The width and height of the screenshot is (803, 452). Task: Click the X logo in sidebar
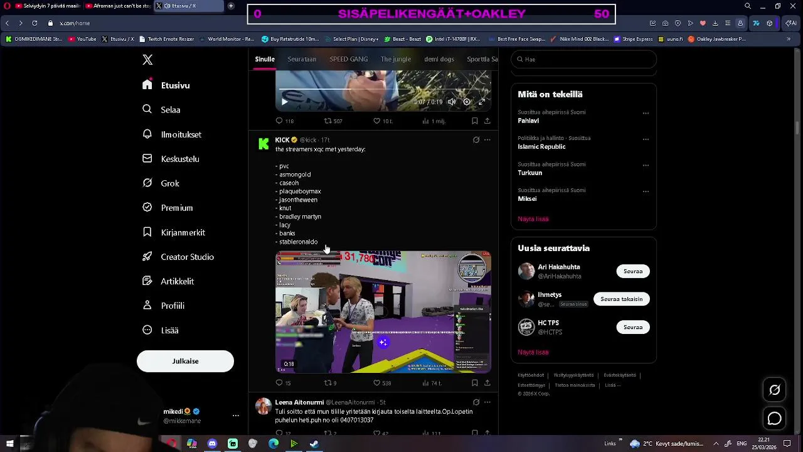tap(147, 60)
